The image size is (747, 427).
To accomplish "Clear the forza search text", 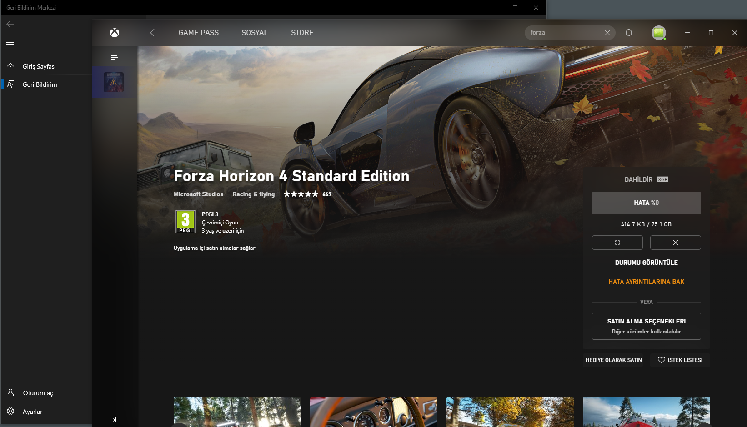I will (607, 33).
